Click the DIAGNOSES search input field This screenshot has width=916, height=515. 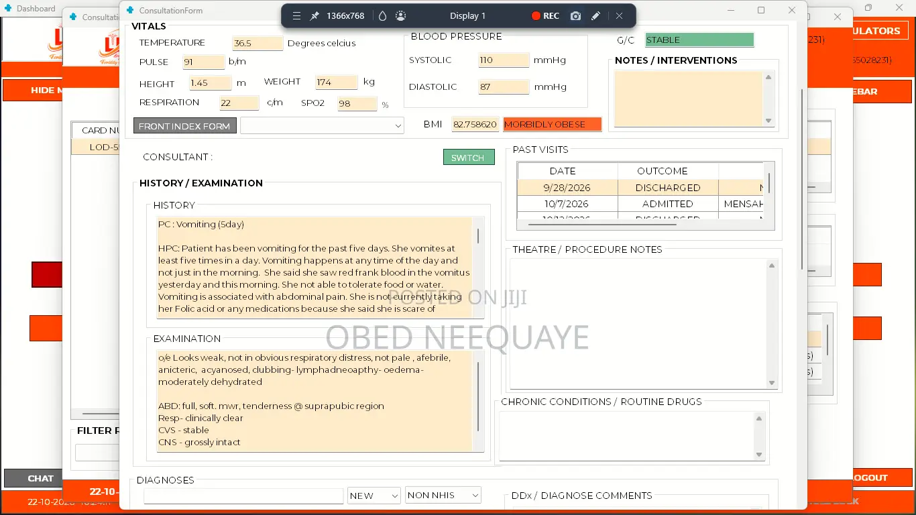click(243, 496)
